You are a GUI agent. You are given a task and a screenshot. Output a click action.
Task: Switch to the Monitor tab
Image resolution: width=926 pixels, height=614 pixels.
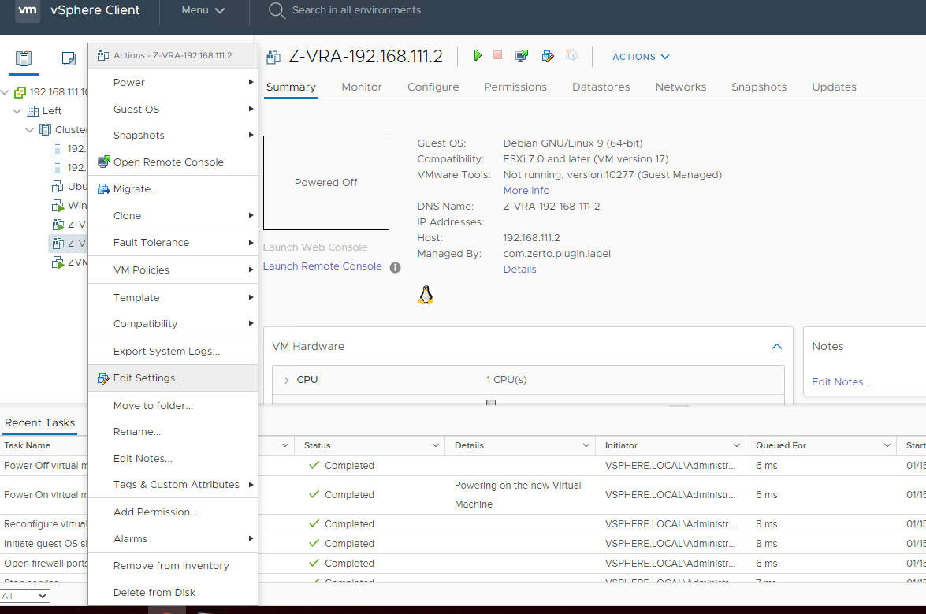point(362,87)
